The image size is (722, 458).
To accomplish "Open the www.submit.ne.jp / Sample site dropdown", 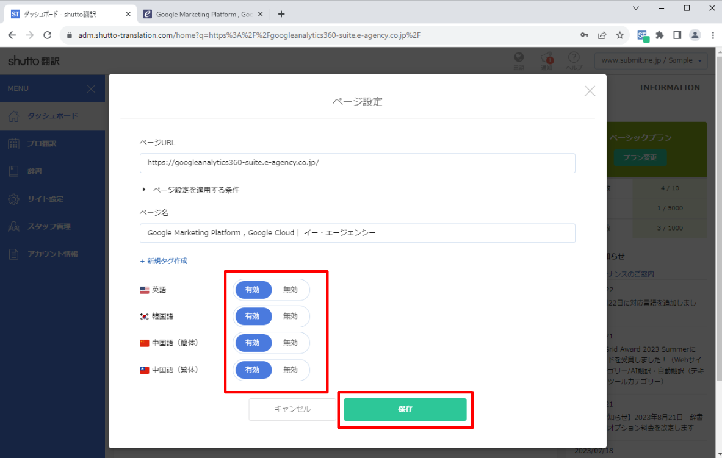I will pyautogui.click(x=651, y=60).
